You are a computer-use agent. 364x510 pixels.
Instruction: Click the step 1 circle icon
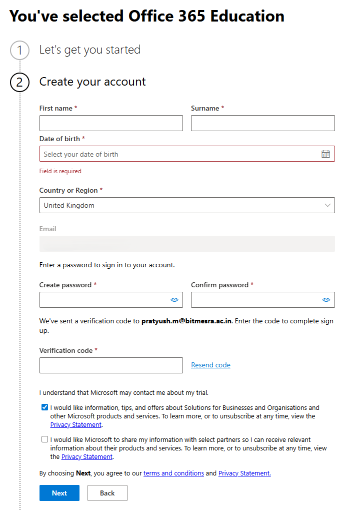click(x=19, y=50)
